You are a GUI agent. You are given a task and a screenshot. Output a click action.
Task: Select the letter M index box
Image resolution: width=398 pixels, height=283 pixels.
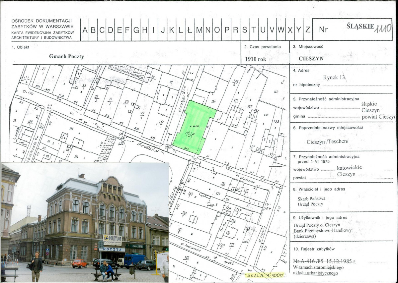[199, 30]
